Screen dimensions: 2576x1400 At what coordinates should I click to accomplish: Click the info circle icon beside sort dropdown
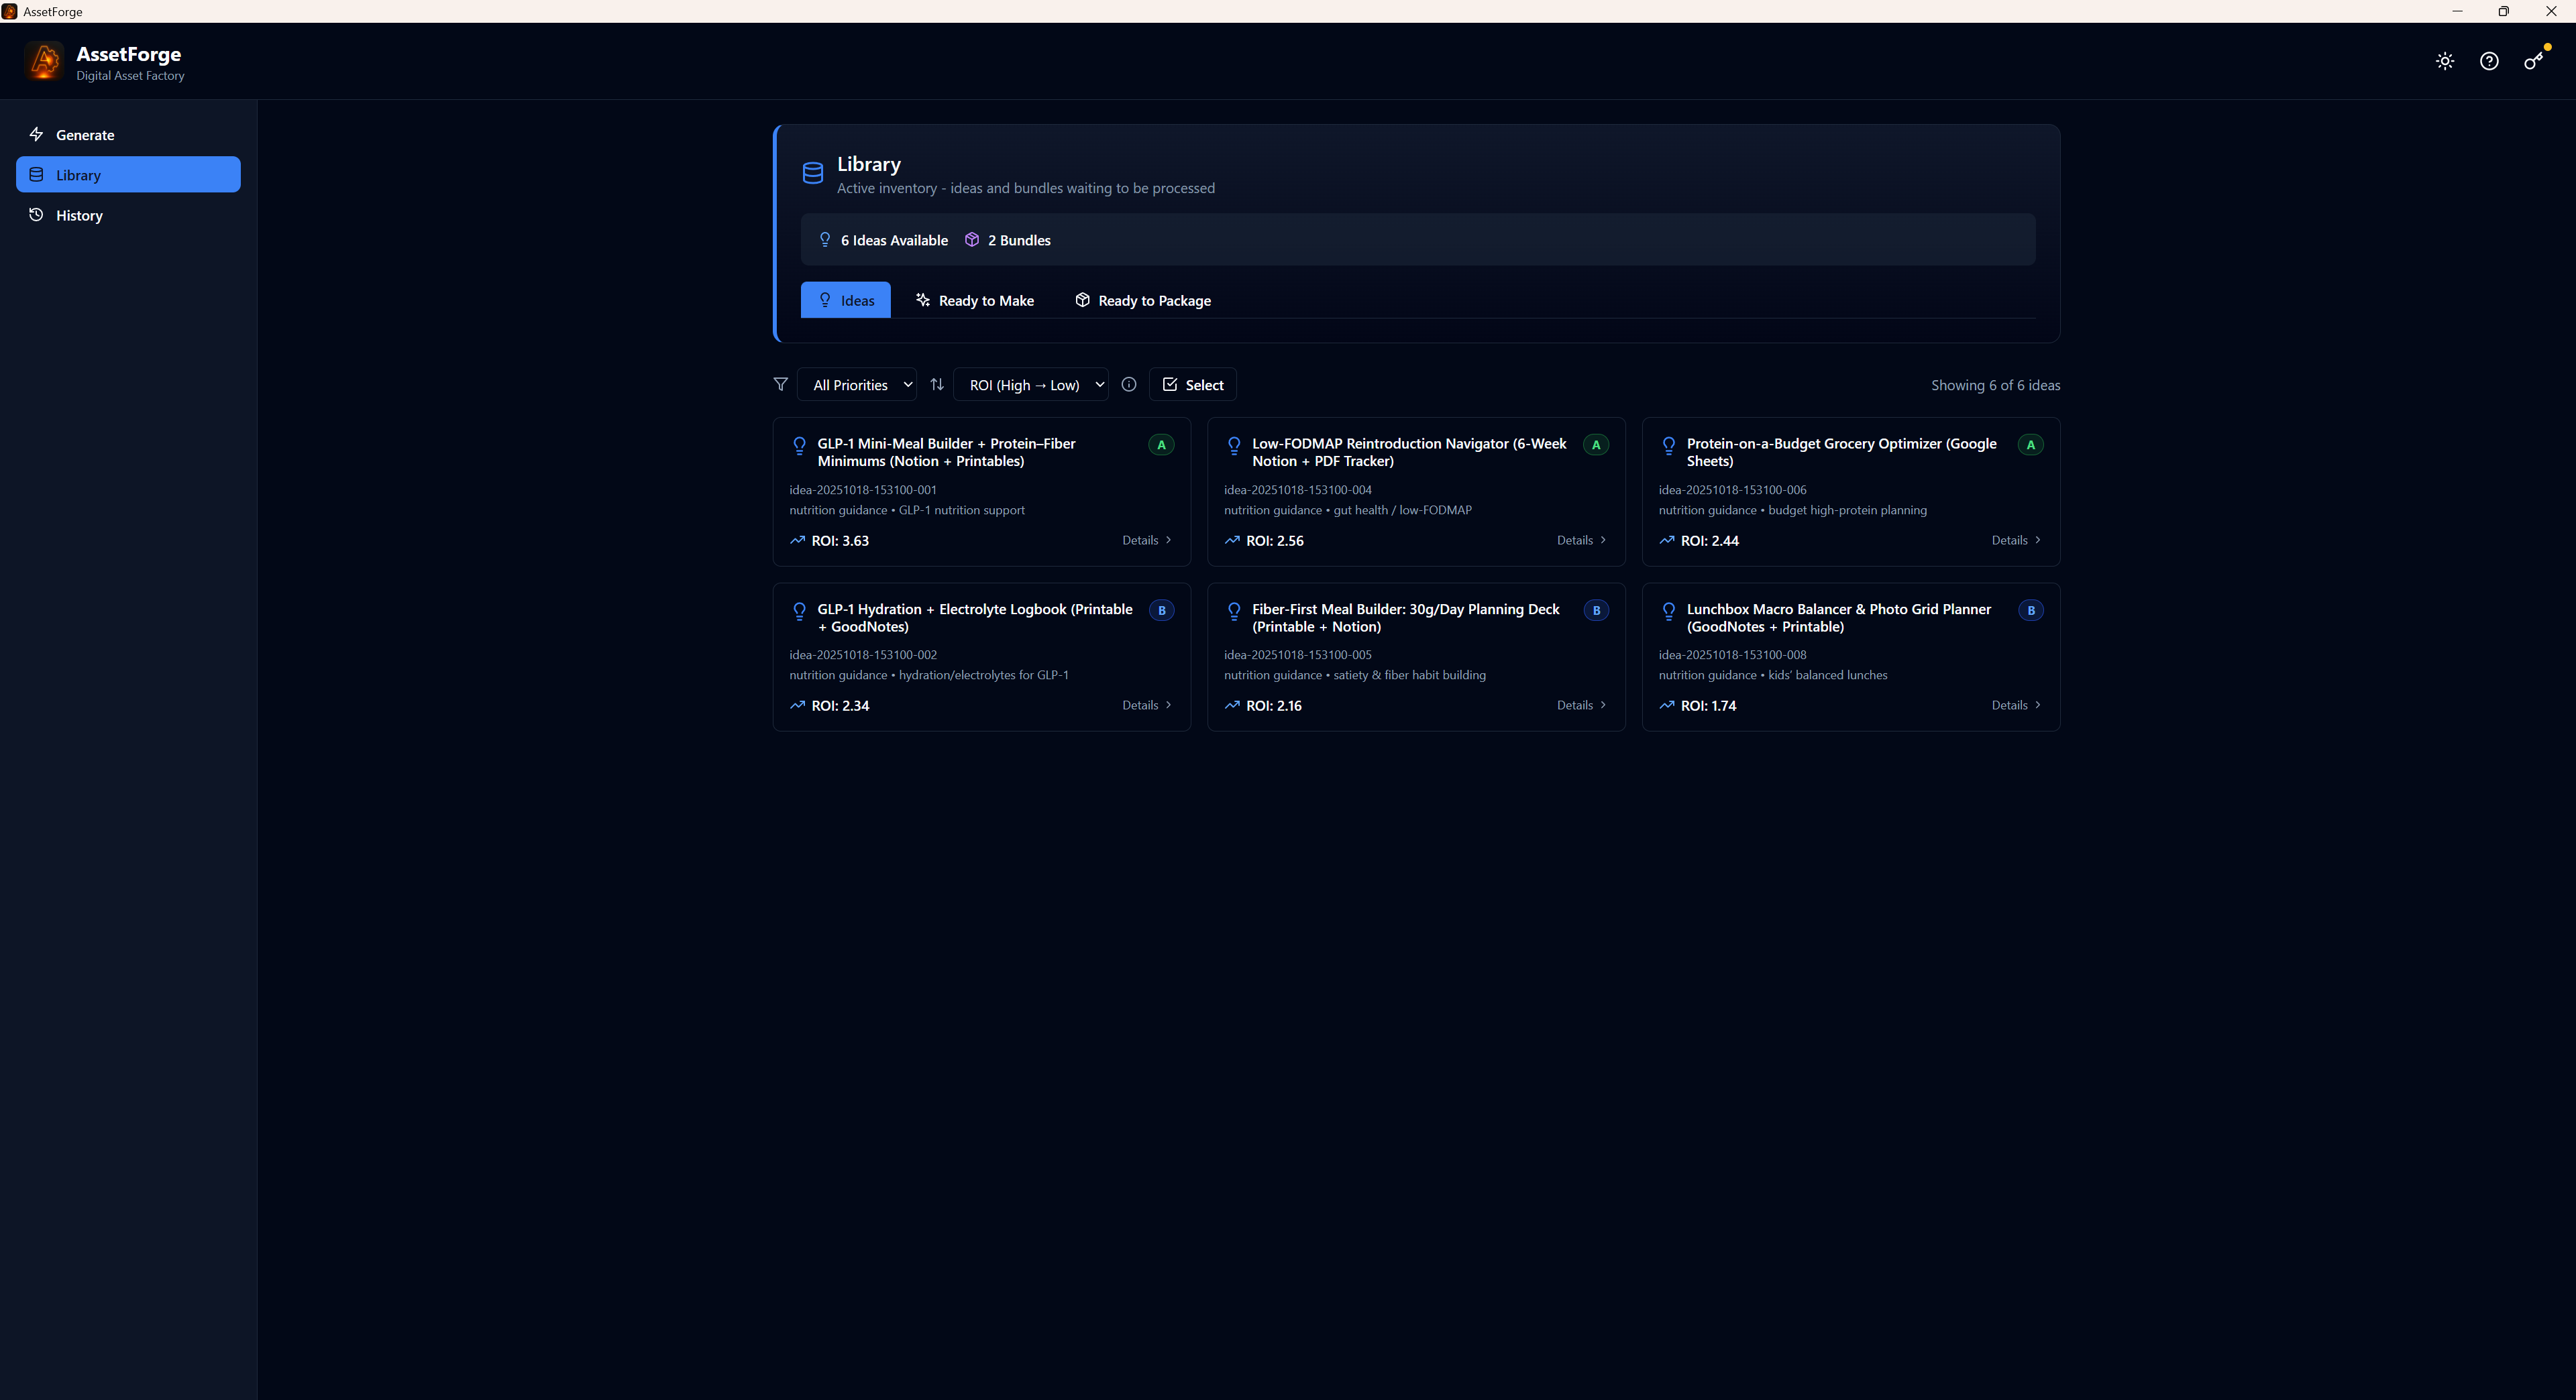(1129, 385)
